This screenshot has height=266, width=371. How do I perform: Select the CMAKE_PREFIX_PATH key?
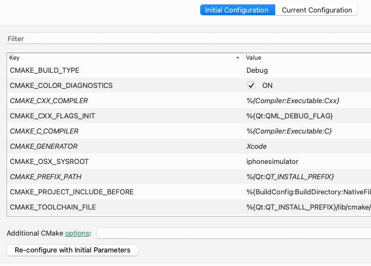click(46, 177)
